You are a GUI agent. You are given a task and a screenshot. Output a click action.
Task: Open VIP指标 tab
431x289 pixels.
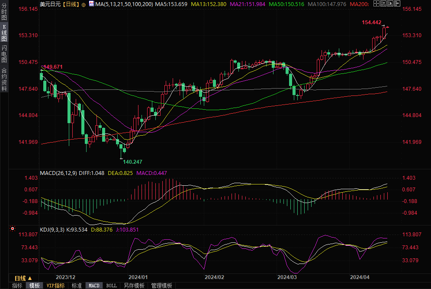point(55,286)
